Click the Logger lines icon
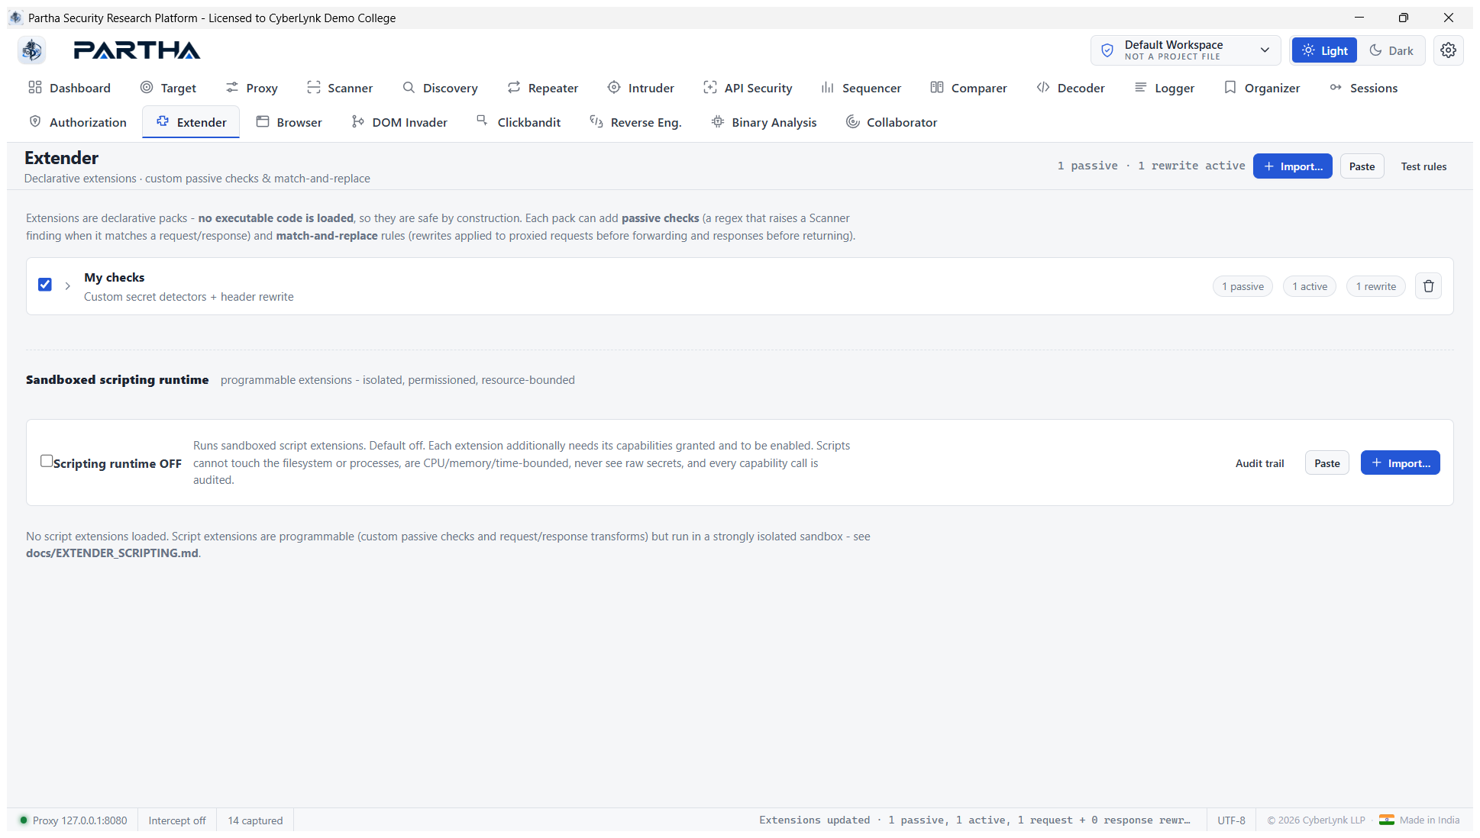 1141,88
